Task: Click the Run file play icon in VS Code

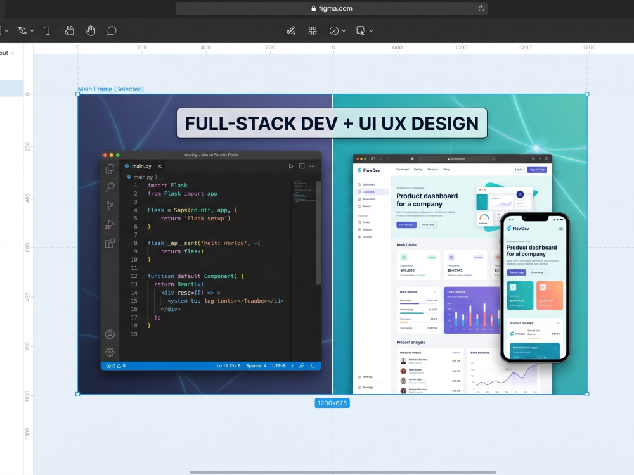Action: point(291,166)
